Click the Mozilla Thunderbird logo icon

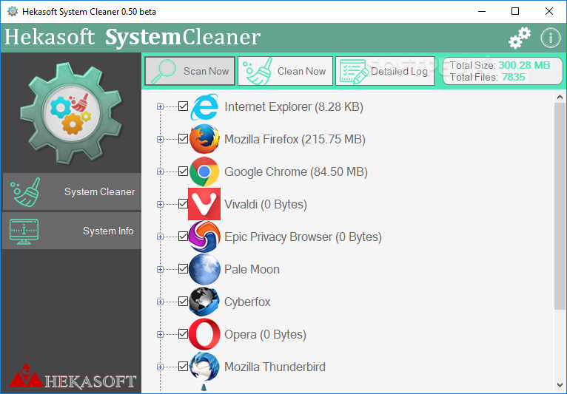(x=204, y=367)
